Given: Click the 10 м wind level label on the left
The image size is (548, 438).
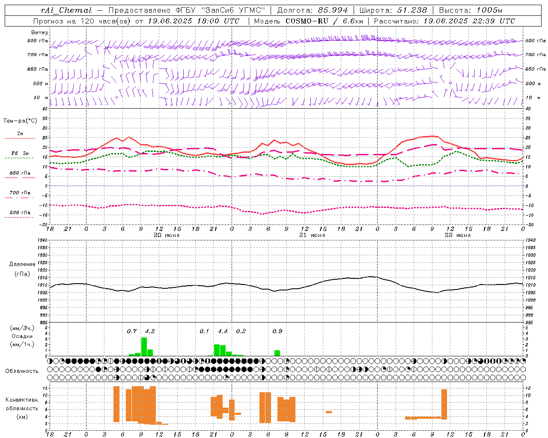Looking at the screenshot, I should 41,98.
